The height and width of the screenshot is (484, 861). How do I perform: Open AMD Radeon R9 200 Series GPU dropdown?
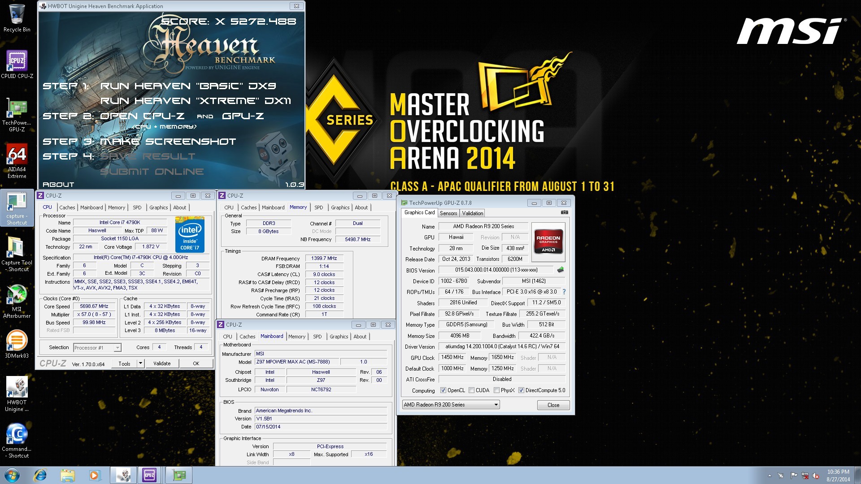point(451,405)
